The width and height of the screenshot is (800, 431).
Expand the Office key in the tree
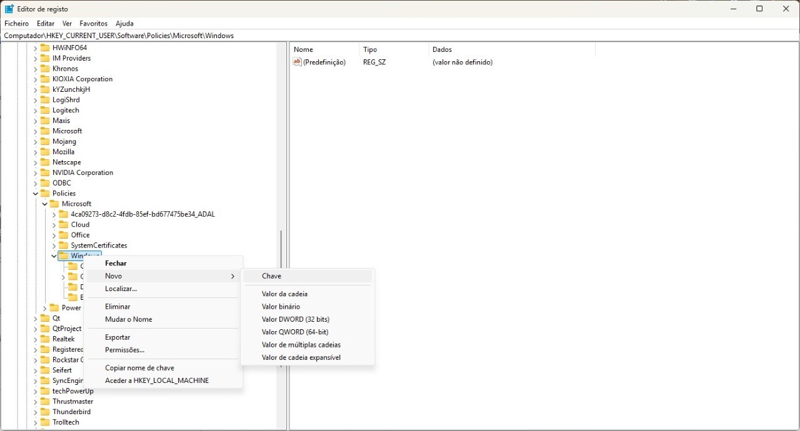click(54, 235)
